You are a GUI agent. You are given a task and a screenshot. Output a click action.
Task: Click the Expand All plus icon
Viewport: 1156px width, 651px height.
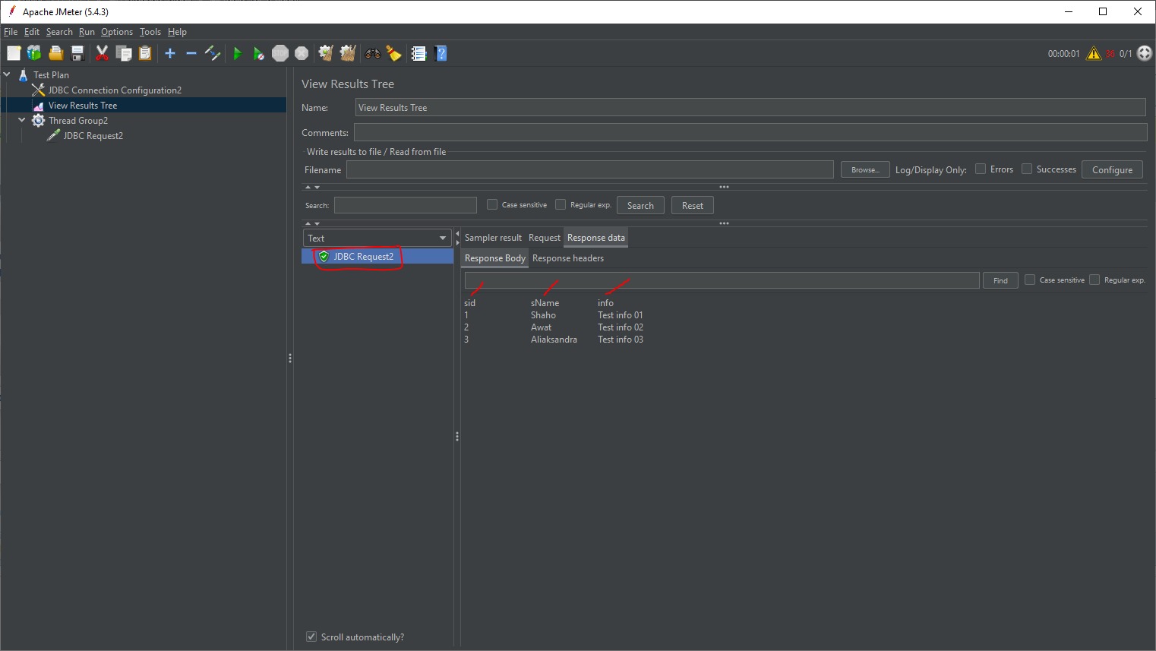pyautogui.click(x=170, y=53)
